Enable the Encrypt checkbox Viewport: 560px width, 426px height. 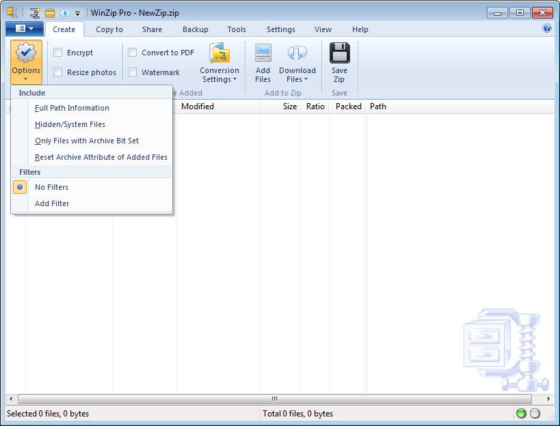tap(58, 53)
